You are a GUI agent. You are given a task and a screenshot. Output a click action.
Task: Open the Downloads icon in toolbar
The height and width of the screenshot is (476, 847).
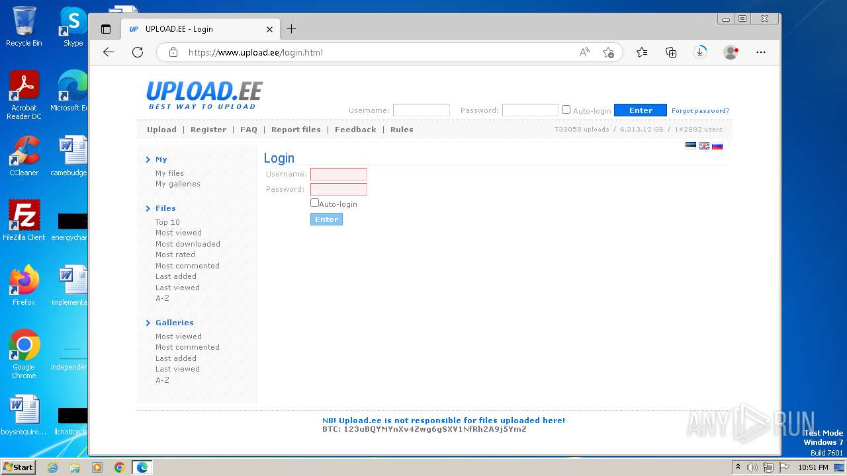click(x=700, y=52)
